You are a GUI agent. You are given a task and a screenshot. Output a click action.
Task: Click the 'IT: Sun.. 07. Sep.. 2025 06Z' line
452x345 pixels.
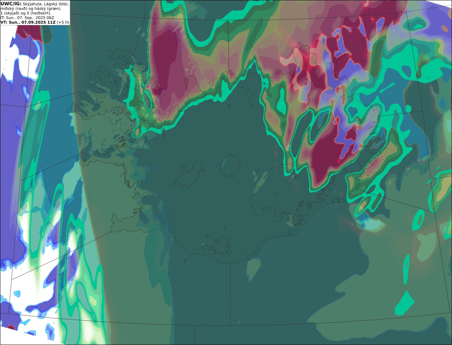pyautogui.click(x=27, y=17)
